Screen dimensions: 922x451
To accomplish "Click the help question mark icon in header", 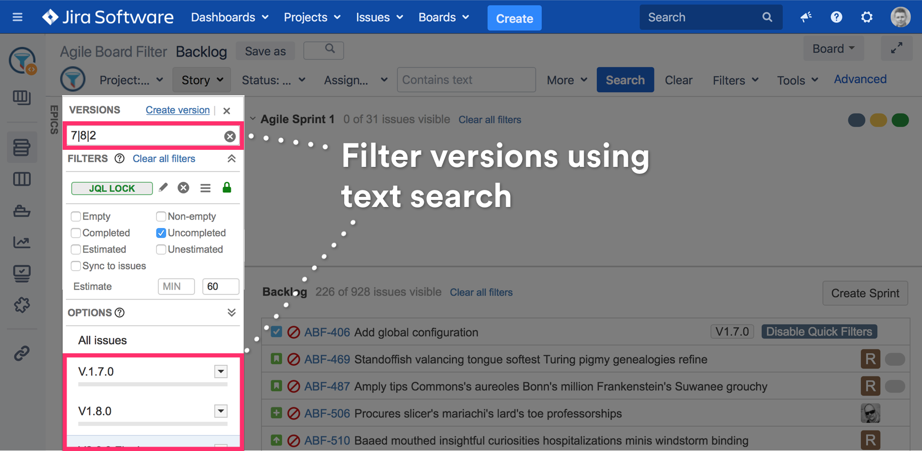I will pyautogui.click(x=836, y=18).
